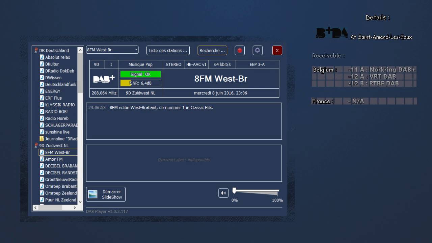
Task: Click the antenna icon beside DR Deutschland
Action: click(36, 50)
